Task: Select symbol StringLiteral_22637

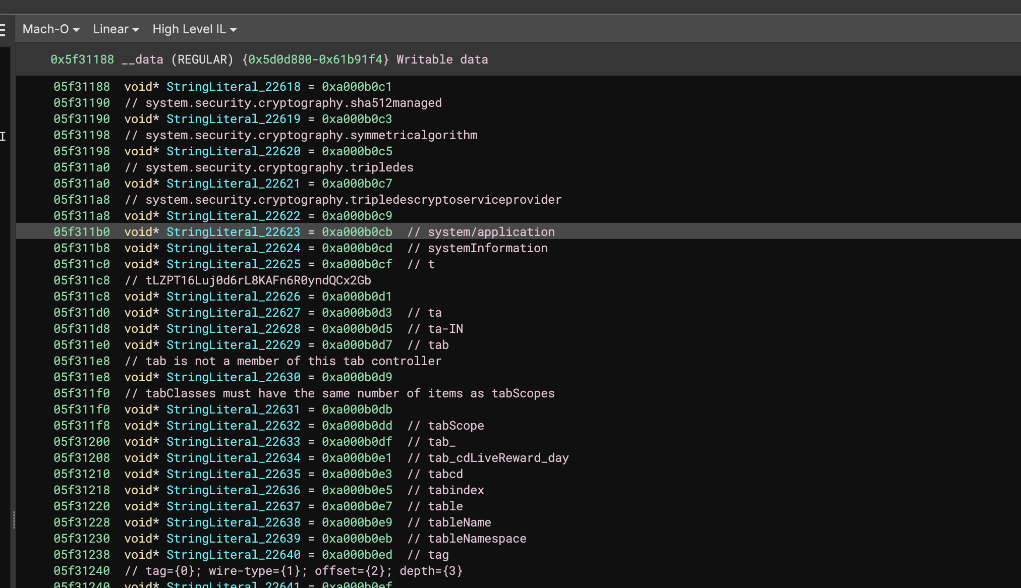Action: (234, 506)
